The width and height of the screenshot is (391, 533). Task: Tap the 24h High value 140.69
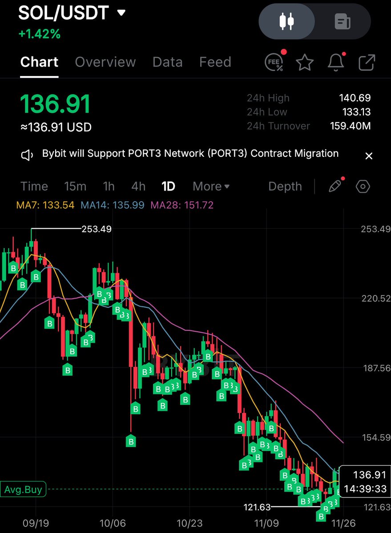click(x=355, y=98)
